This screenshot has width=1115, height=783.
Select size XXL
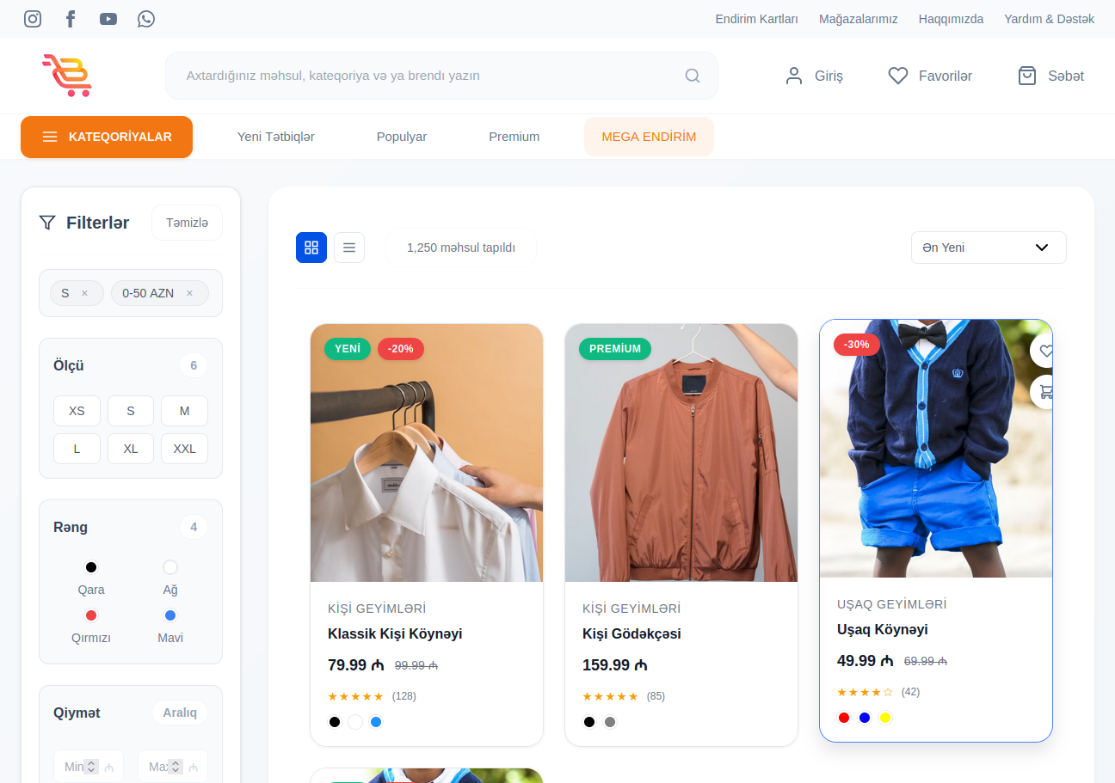point(184,449)
